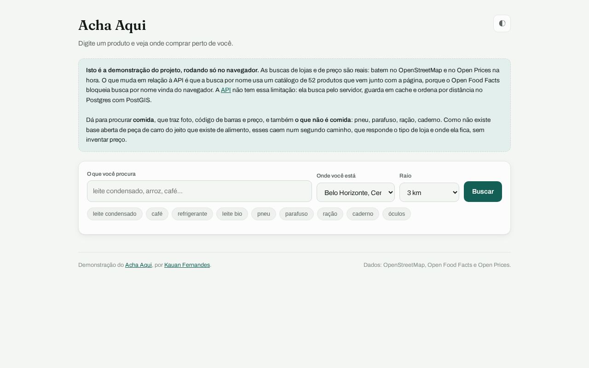Screen dimensions: 589x368
Task: Click the bold text "Isto é a demonstração do projeto"
Action: coord(173,70)
